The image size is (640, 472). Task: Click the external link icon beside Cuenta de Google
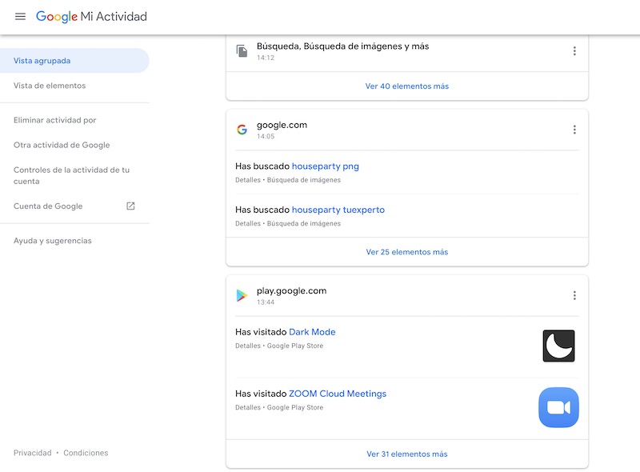130,206
